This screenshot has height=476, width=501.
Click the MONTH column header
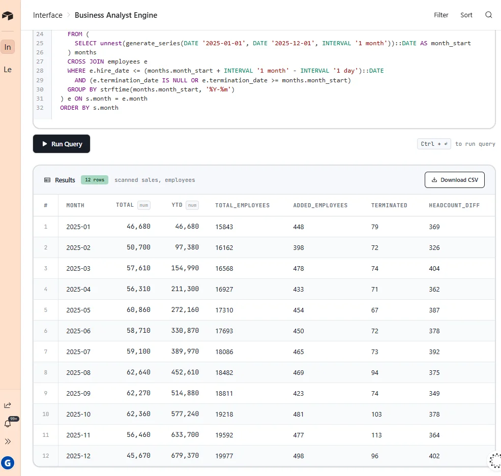[75, 205]
